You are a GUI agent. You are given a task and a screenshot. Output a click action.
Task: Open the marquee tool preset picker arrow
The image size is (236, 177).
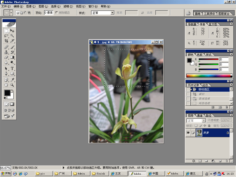(11, 13)
